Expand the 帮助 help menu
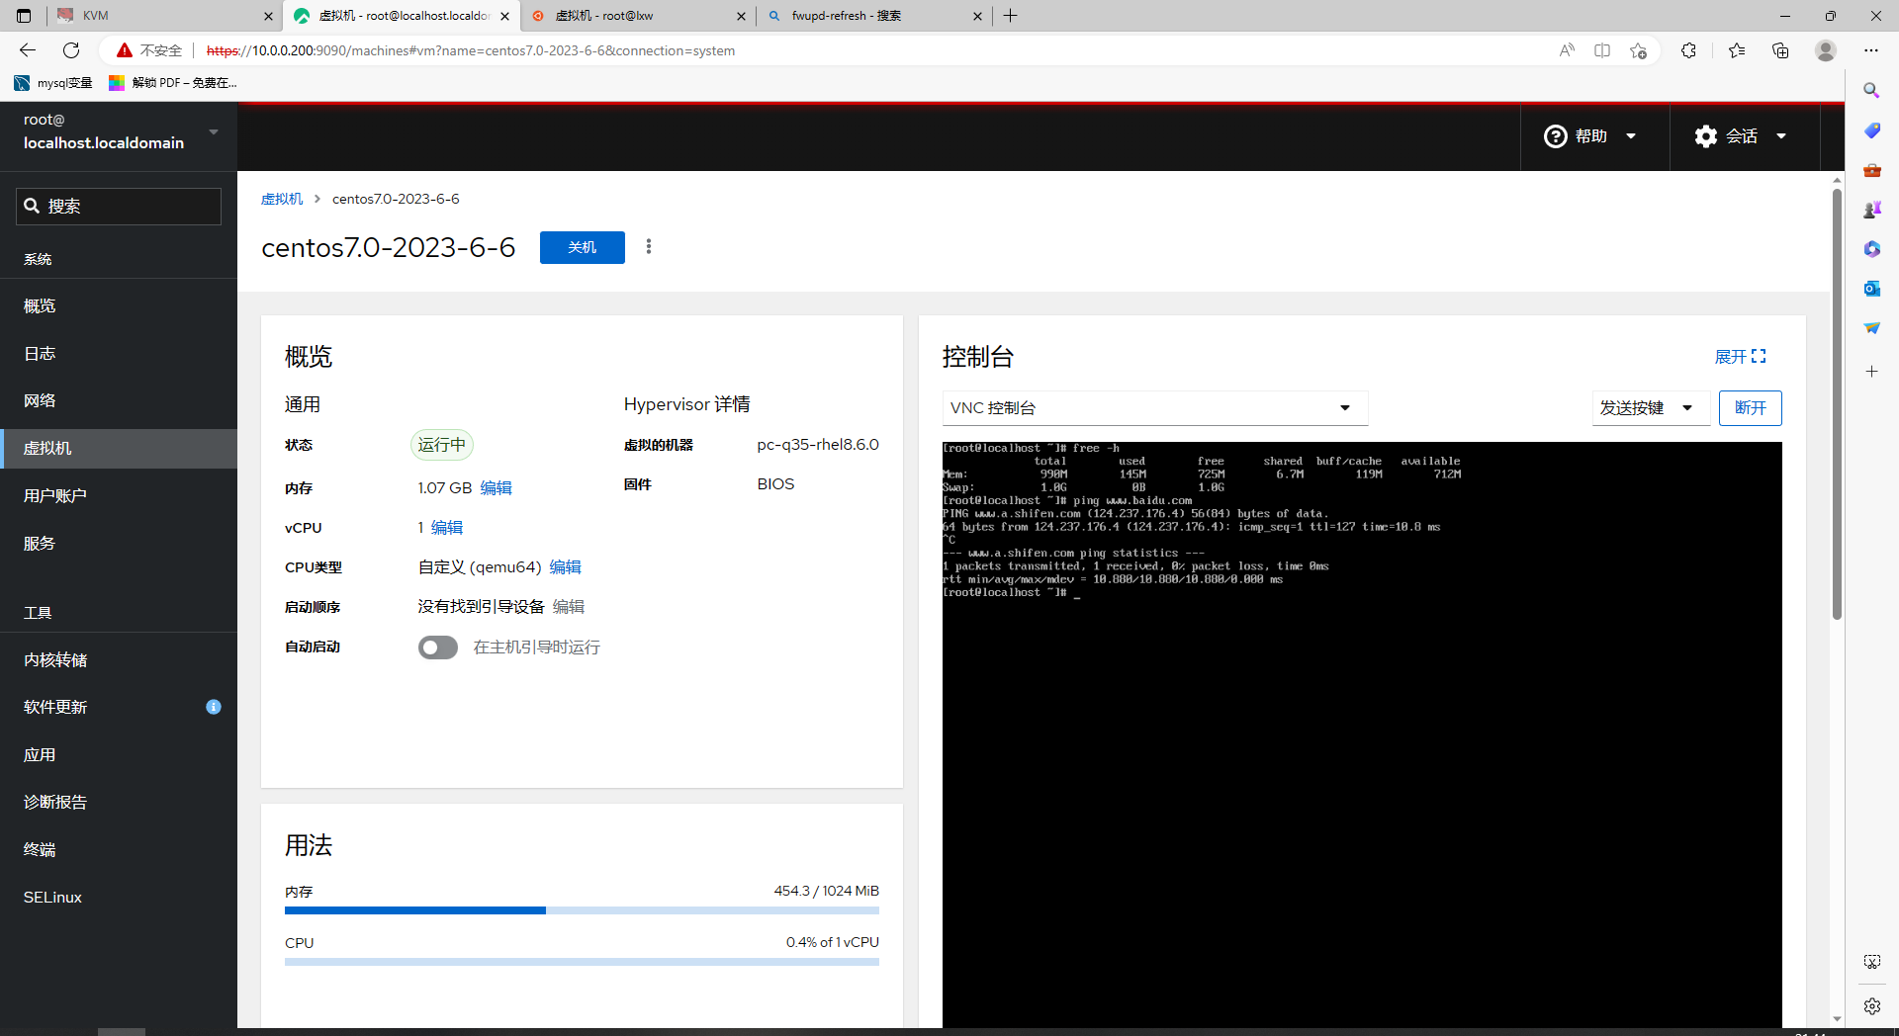The height and width of the screenshot is (1036, 1899). click(x=1591, y=136)
